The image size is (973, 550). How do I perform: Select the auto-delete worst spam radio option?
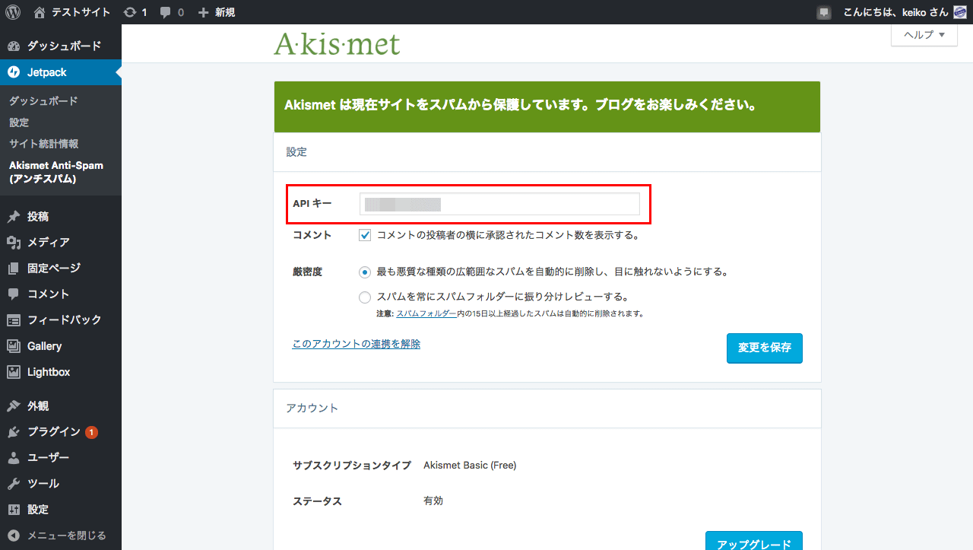[366, 272]
